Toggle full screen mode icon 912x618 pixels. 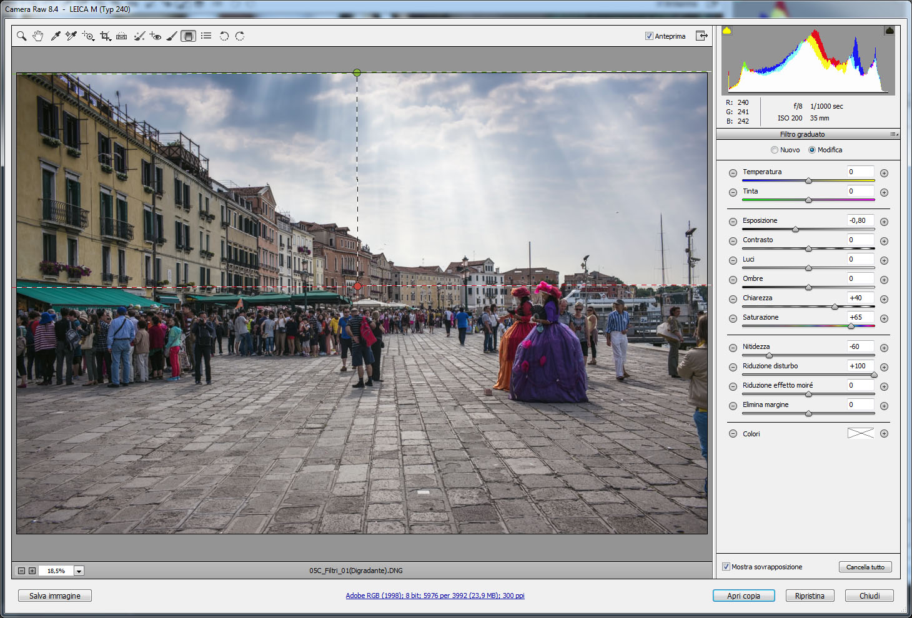coord(701,36)
